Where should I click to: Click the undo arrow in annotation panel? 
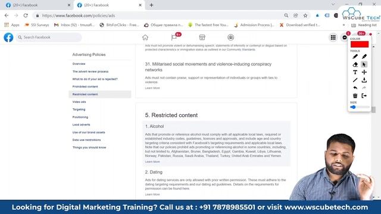[355, 88]
